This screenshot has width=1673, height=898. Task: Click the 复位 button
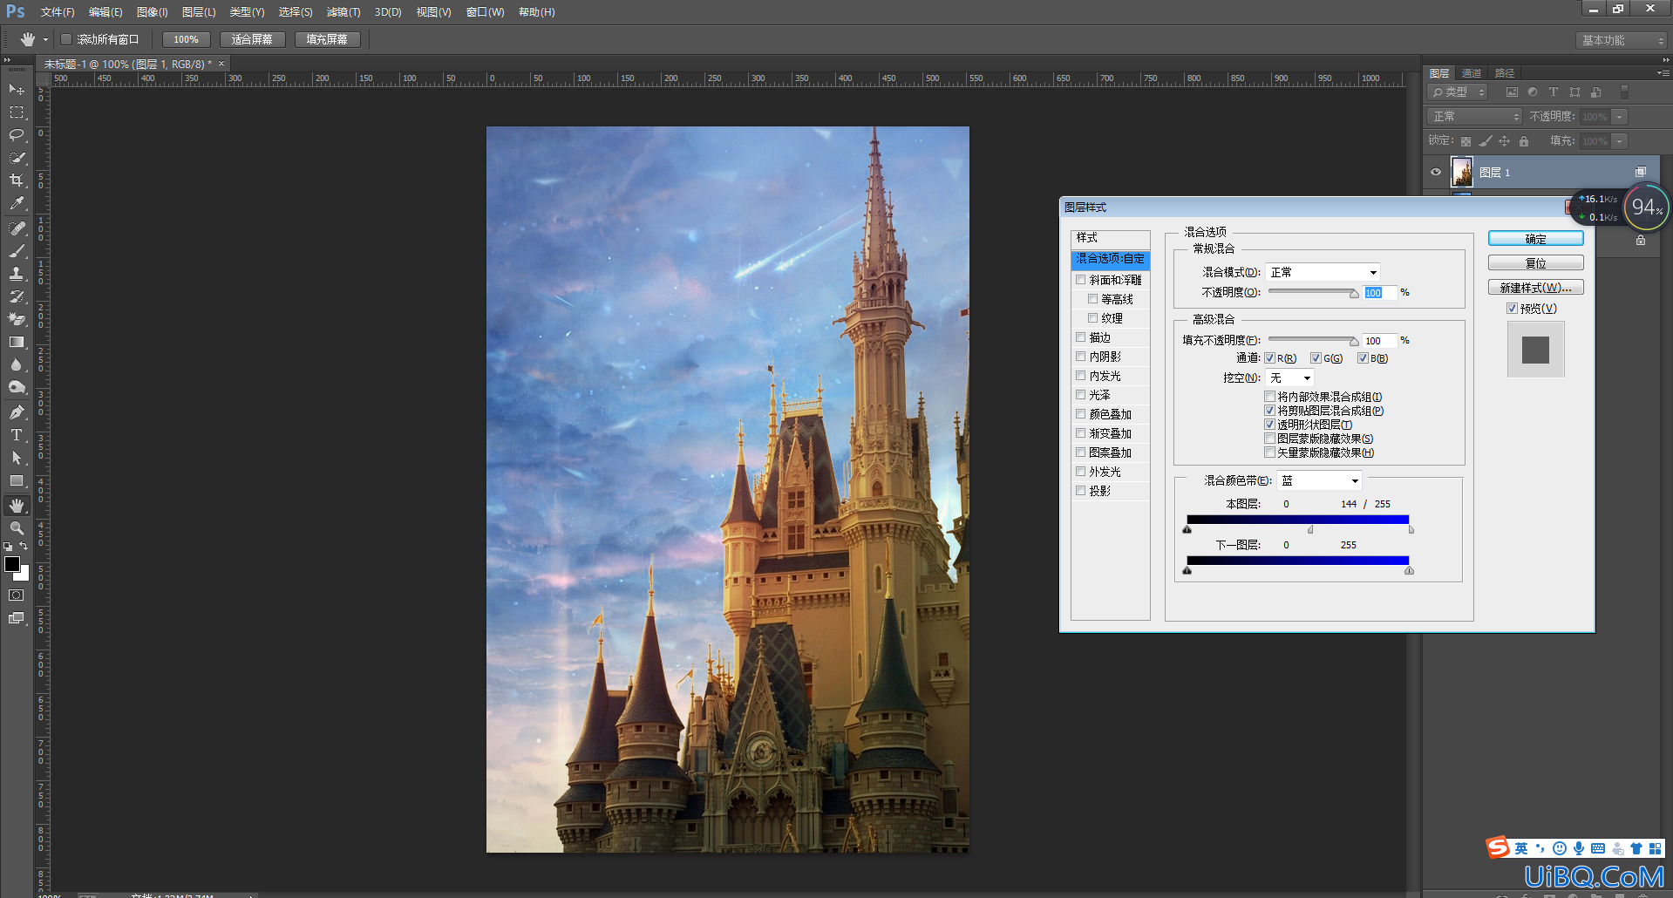click(x=1536, y=262)
